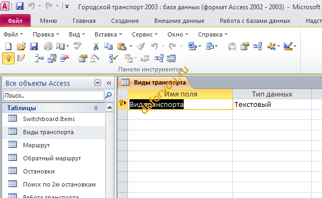This screenshot has height=198, width=322.
Task: Open the Analyze dropdown arrow
Action: pos(216,46)
